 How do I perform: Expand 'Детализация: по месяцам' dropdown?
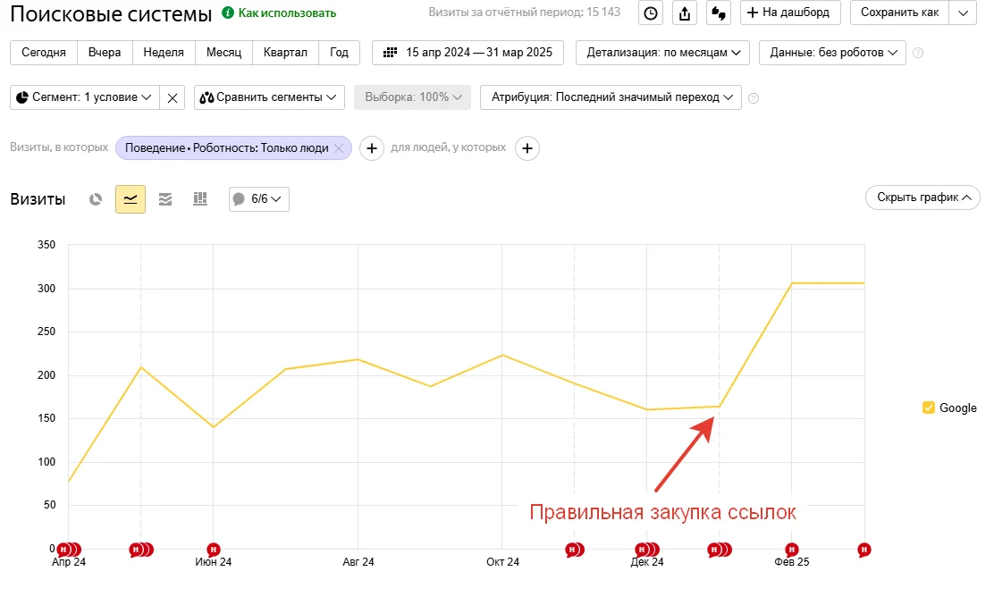coord(663,53)
